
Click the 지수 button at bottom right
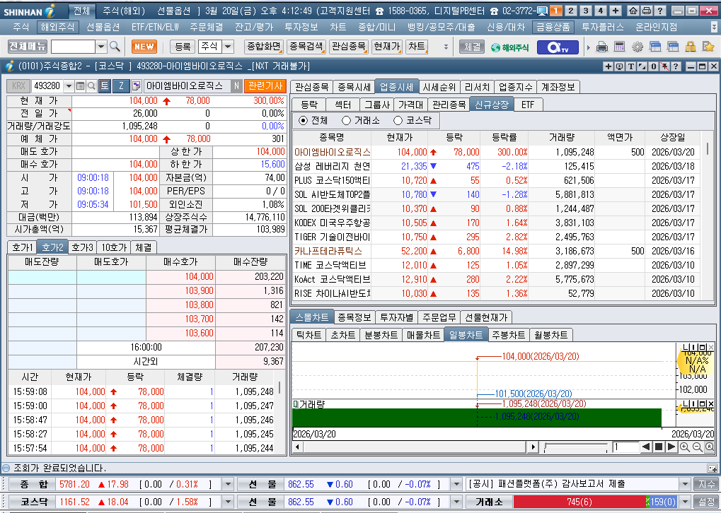[706, 484]
